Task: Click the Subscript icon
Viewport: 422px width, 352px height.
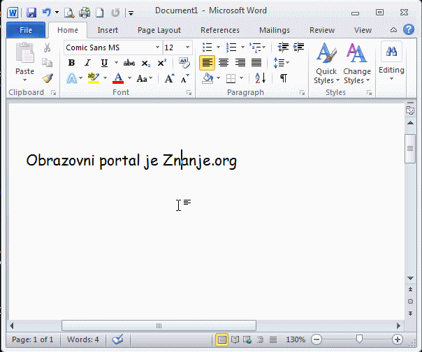Action: point(145,63)
